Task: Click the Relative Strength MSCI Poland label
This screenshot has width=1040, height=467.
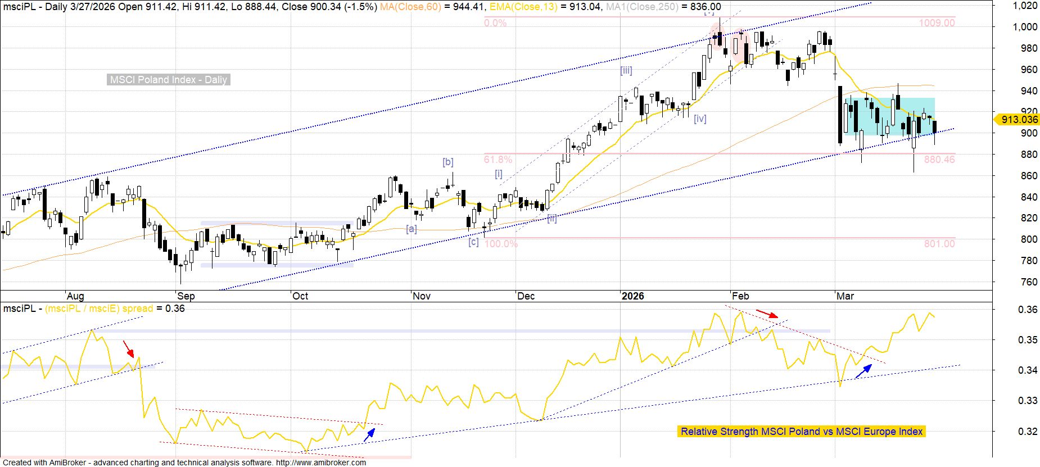Action: [x=801, y=432]
